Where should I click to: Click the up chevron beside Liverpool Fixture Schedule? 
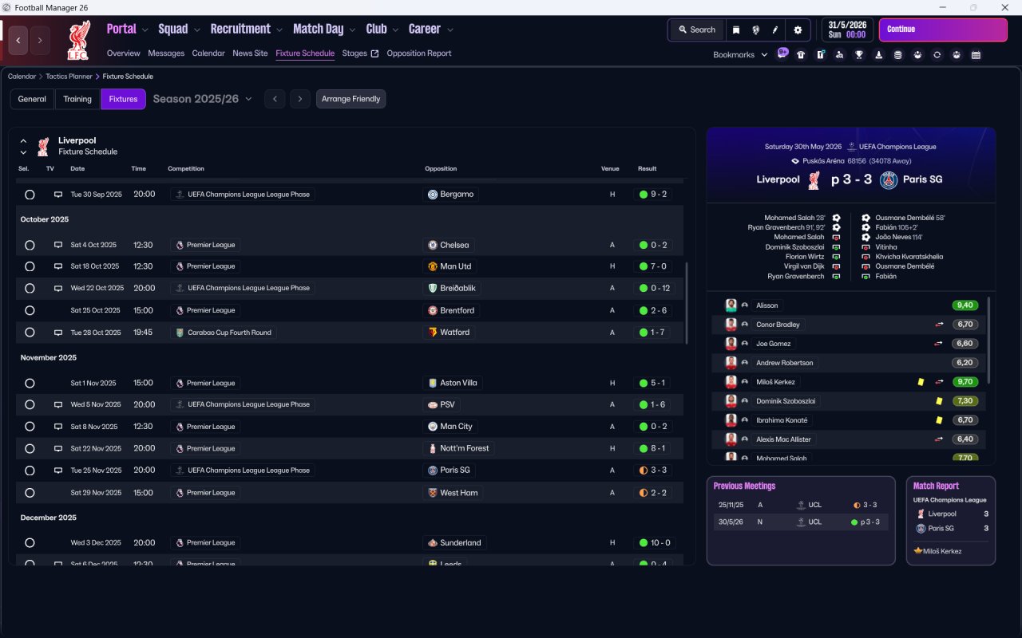[23, 141]
